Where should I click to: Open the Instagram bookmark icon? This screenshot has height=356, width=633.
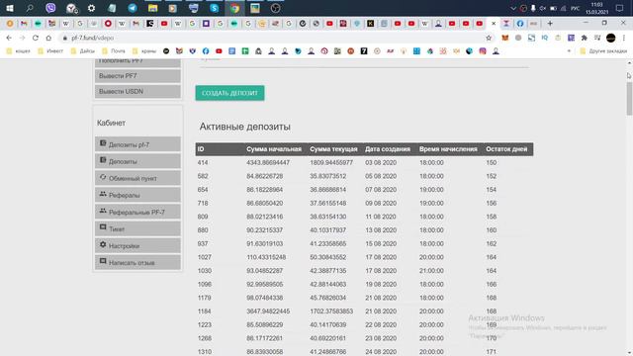click(x=483, y=51)
